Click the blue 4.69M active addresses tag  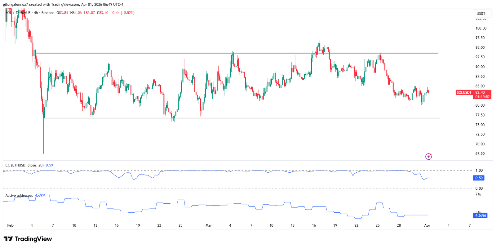point(480,215)
